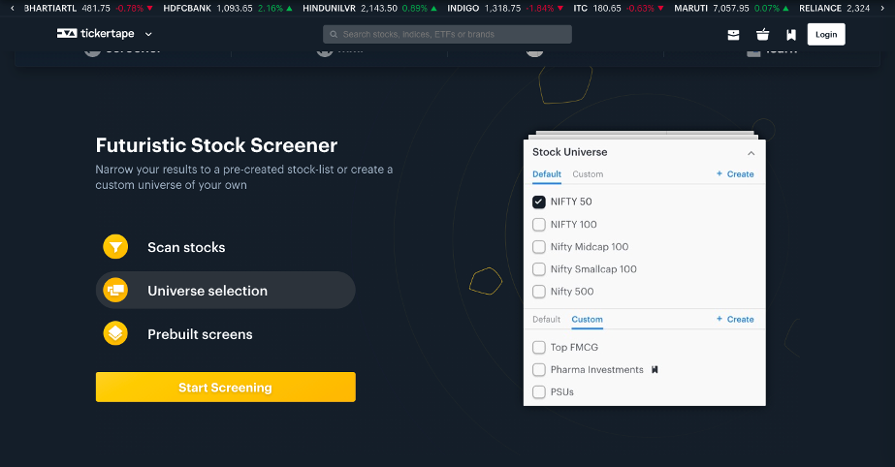
Task: Check the Nifty Midcap 100 checkbox
Action: click(x=539, y=247)
